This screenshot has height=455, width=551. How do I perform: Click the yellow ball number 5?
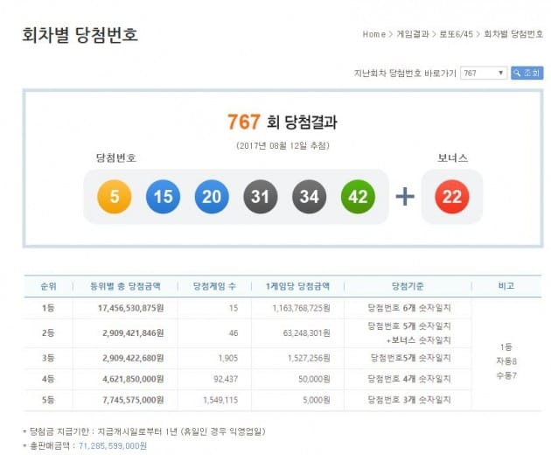115,197
